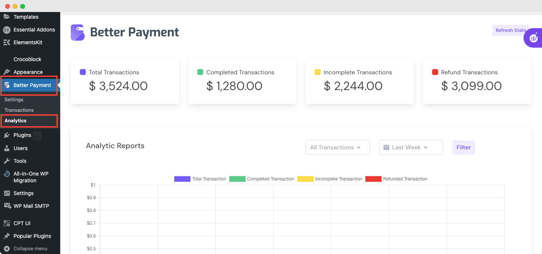
Task: Click the Essential Addons EA icon
Action: click(x=7, y=30)
